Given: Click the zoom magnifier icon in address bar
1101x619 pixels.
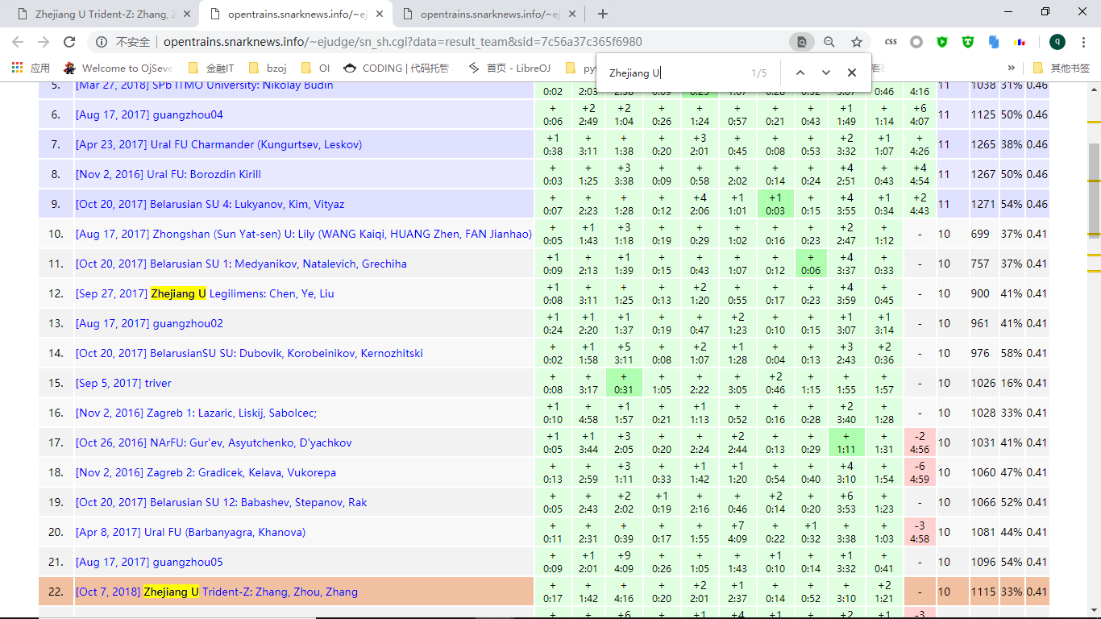Looking at the screenshot, I should tap(829, 42).
